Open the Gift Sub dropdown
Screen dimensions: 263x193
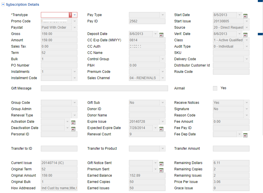[163, 103]
